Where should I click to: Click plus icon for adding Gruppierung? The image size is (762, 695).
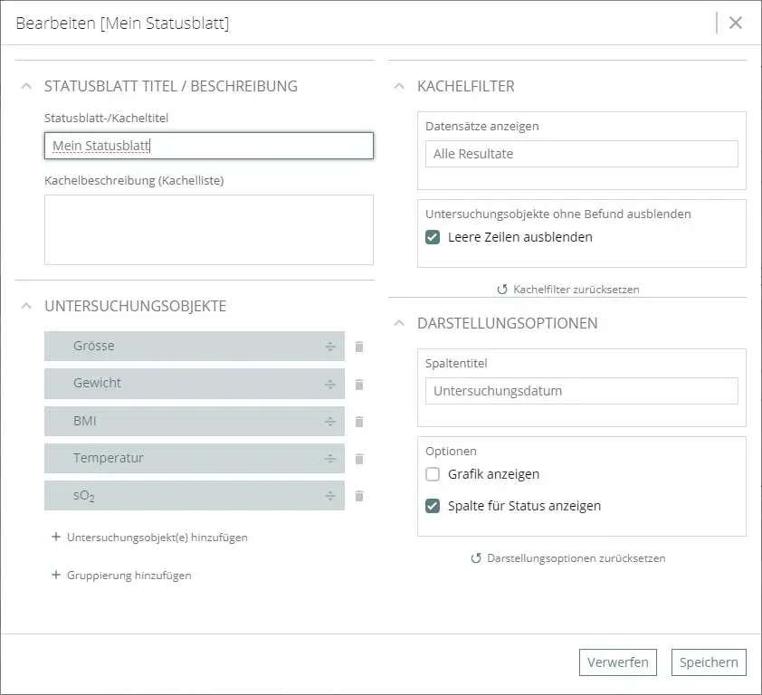pos(56,575)
